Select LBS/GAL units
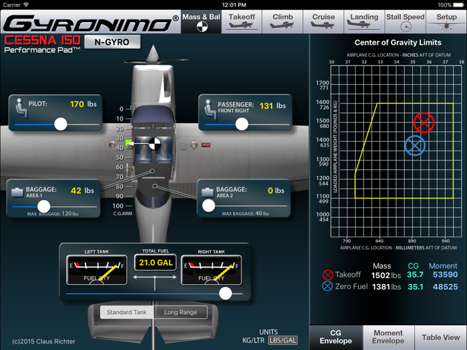Screen dimensions: 467x350 (x=283, y=340)
